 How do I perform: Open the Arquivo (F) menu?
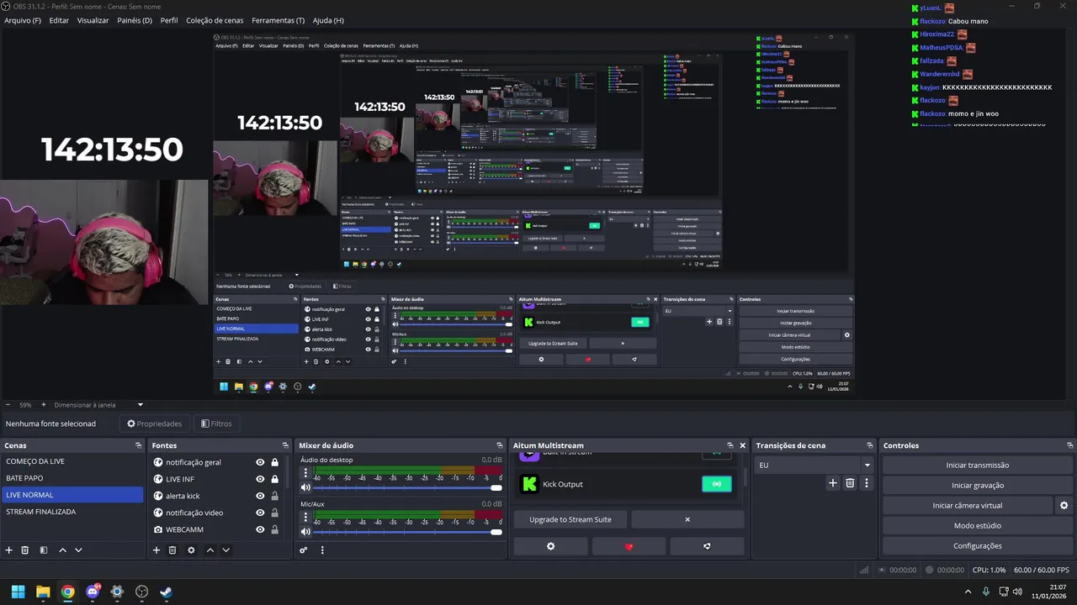(23, 20)
